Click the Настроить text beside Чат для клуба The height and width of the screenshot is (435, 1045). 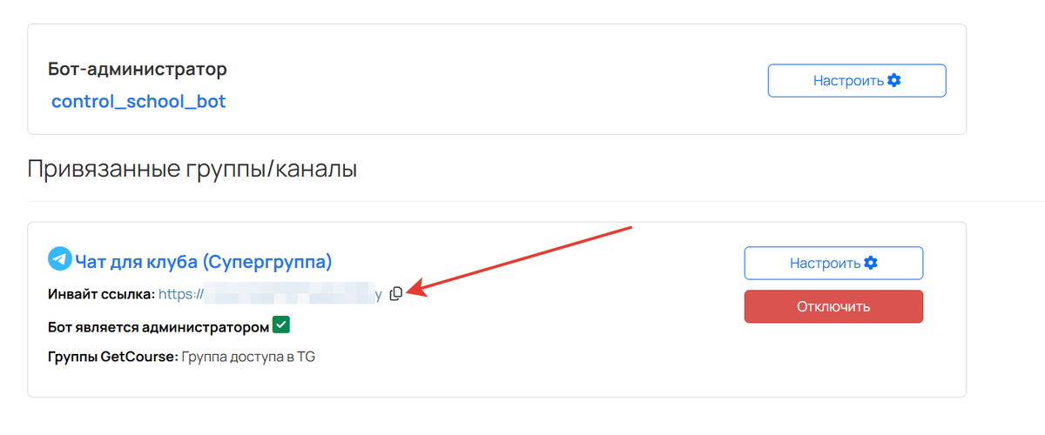(824, 263)
